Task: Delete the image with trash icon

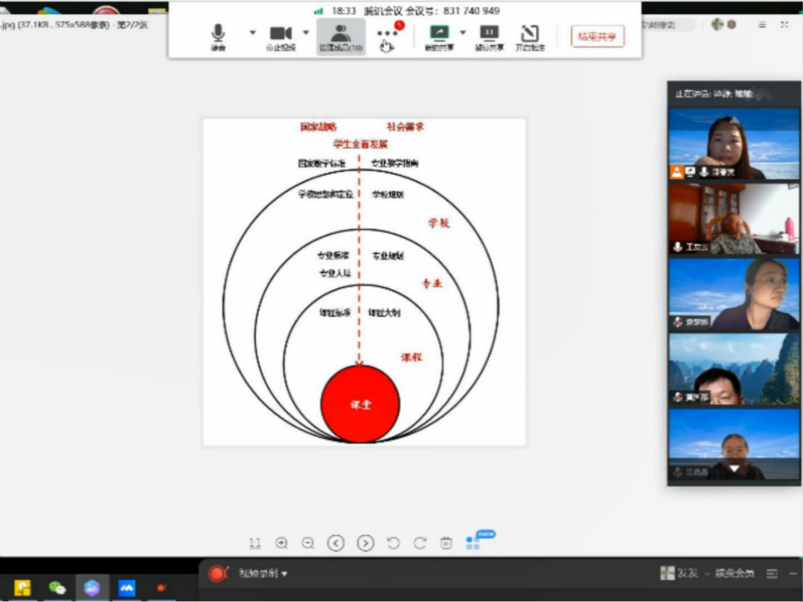Action: coord(446,542)
